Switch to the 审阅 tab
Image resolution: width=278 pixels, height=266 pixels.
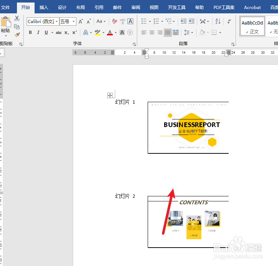tap(136, 8)
